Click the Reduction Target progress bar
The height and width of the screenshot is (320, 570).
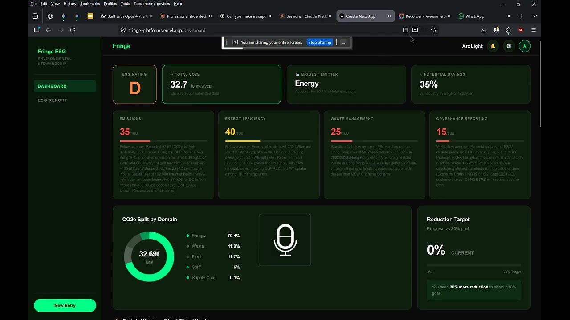click(474, 265)
